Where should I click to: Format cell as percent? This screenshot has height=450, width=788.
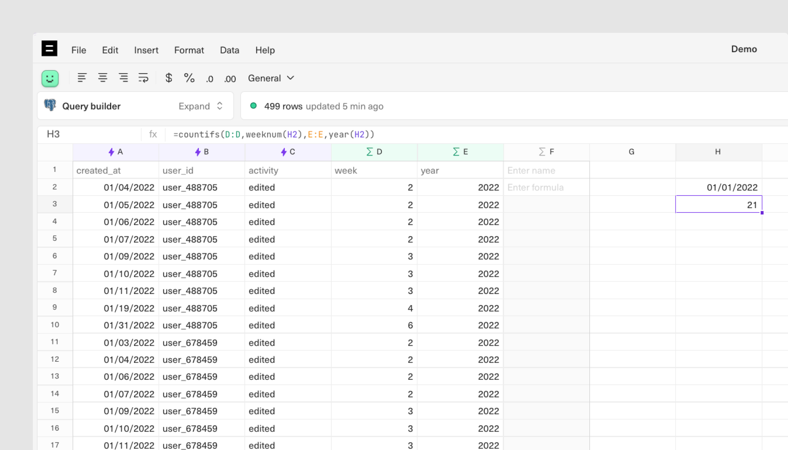point(189,78)
